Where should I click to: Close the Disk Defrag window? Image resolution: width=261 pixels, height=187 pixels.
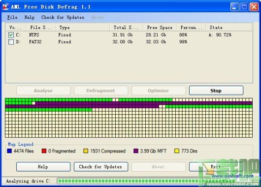(254, 7)
